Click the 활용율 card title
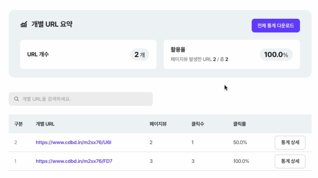The image size is (318, 178). click(x=178, y=50)
